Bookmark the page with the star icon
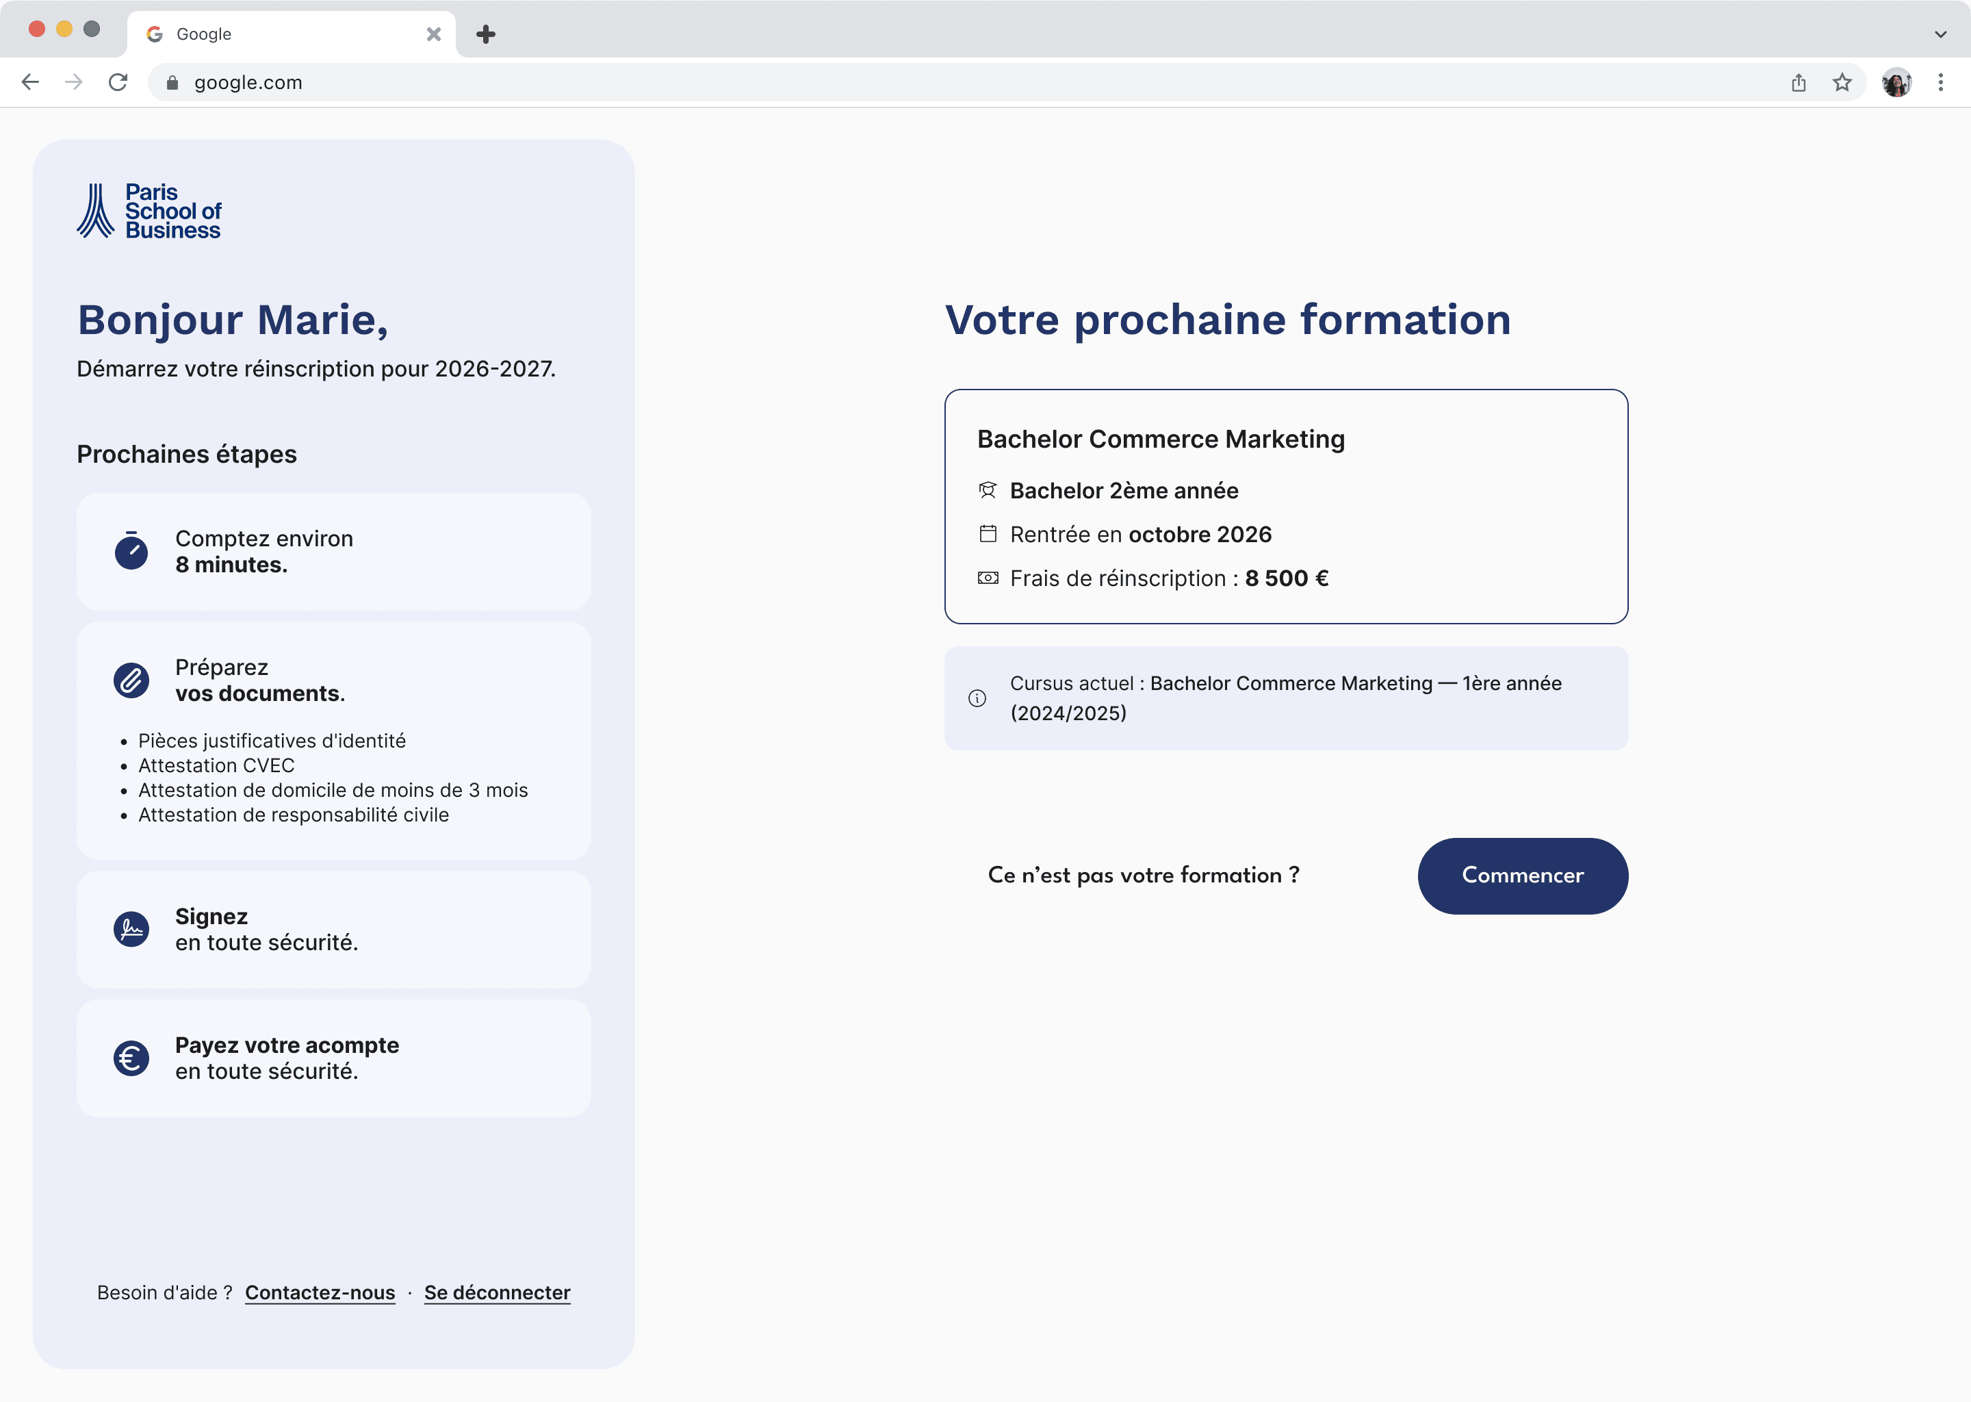 pos(1842,82)
